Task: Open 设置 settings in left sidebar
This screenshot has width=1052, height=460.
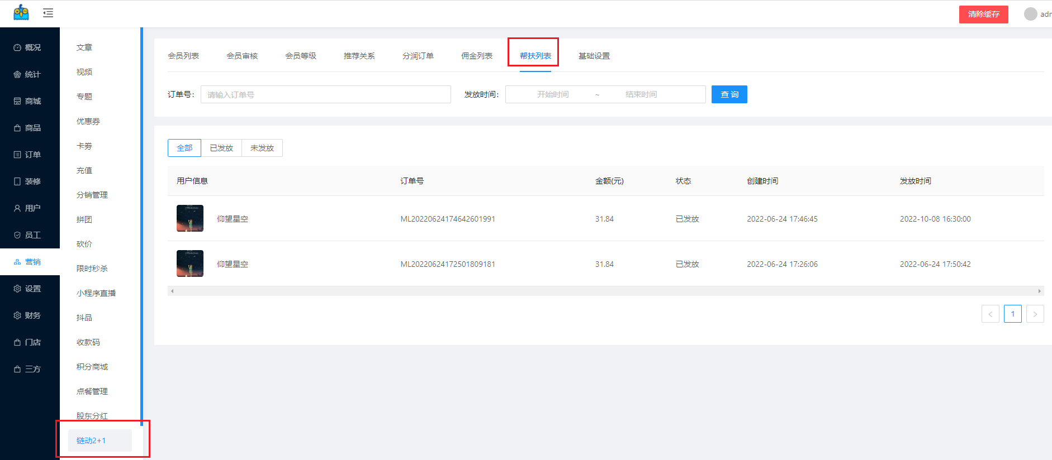Action: 29,289
